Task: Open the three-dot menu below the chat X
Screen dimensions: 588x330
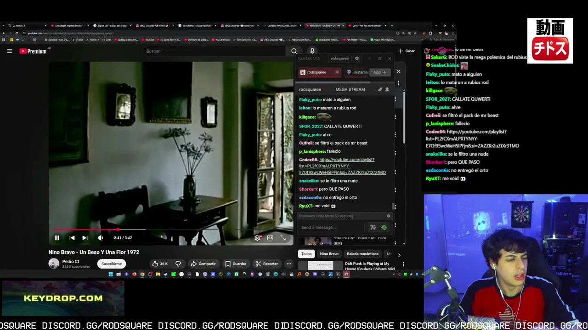Action: 398,83
